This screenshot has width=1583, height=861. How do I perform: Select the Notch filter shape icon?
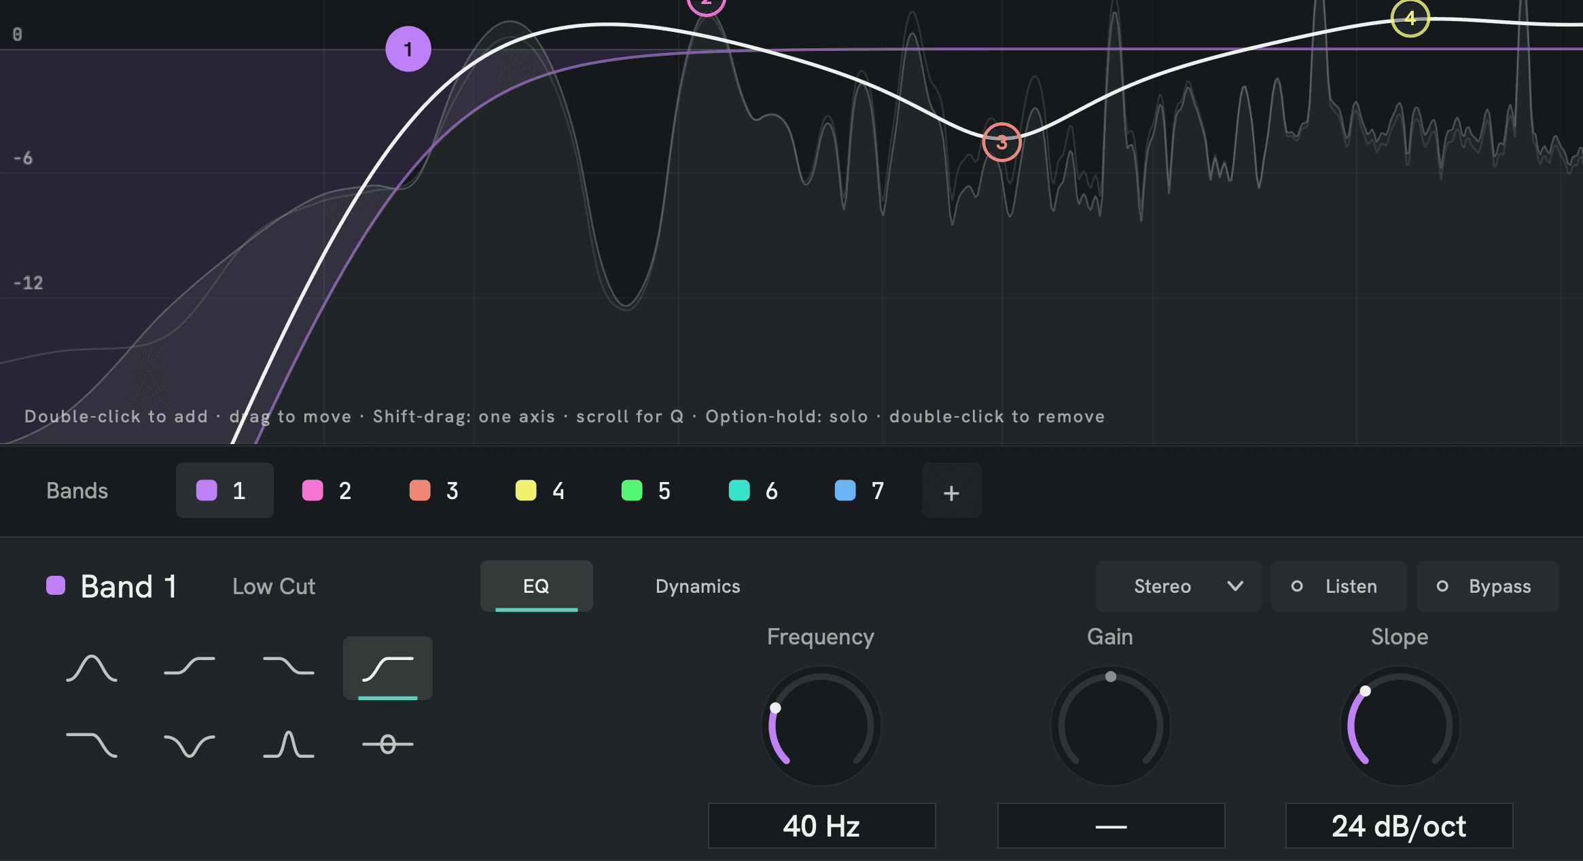pos(190,744)
